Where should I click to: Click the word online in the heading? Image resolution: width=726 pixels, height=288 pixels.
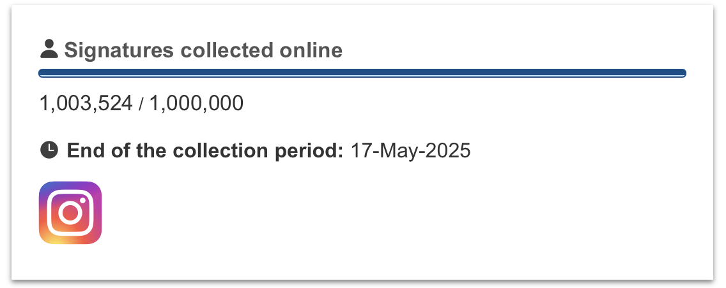(x=311, y=50)
